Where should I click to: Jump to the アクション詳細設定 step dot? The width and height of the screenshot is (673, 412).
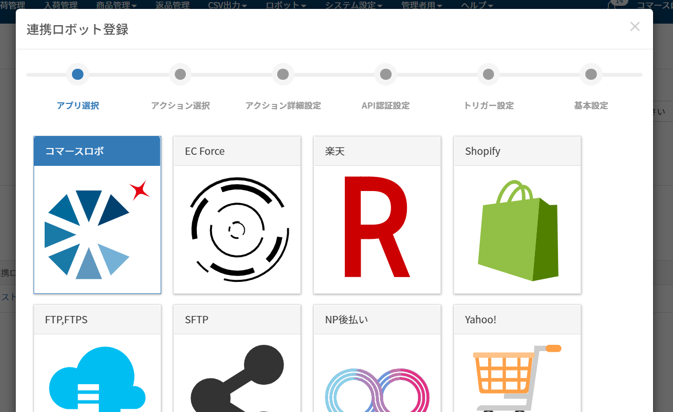point(283,75)
